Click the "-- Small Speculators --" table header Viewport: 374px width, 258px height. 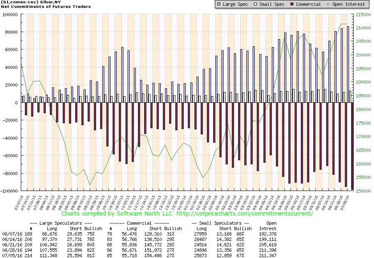click(x=220, y=223)
